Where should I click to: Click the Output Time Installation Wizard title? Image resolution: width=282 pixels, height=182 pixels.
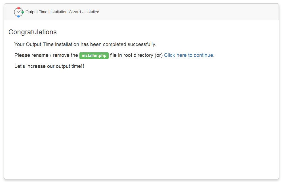point(53,12)
